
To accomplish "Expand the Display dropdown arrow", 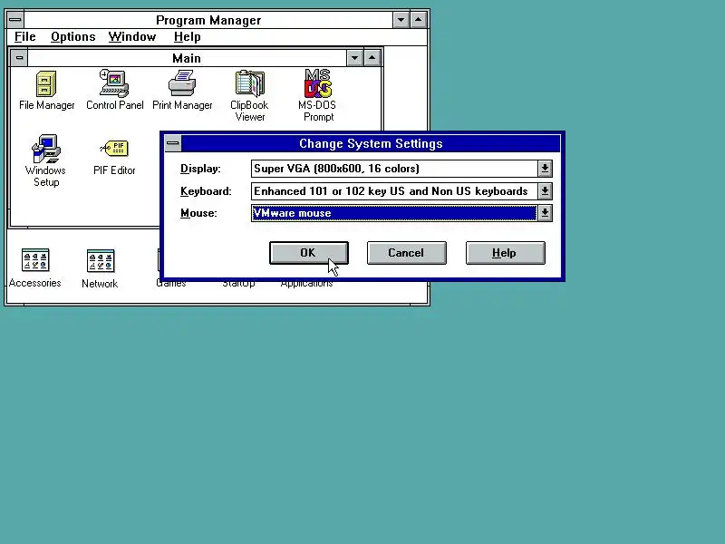I will (x=545, y=169).
